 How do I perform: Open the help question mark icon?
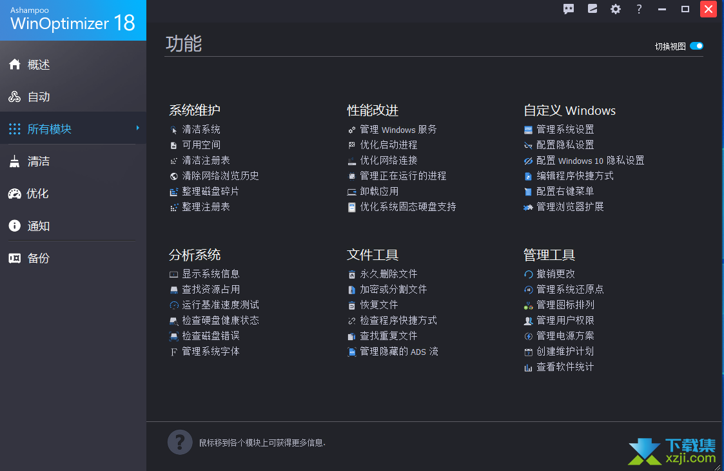tap(639, 9)
